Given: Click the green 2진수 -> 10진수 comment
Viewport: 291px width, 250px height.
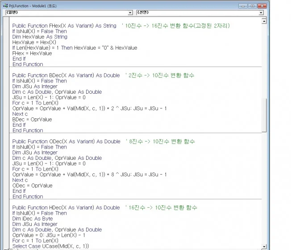Looking at the screenshot, I should 161,75.
